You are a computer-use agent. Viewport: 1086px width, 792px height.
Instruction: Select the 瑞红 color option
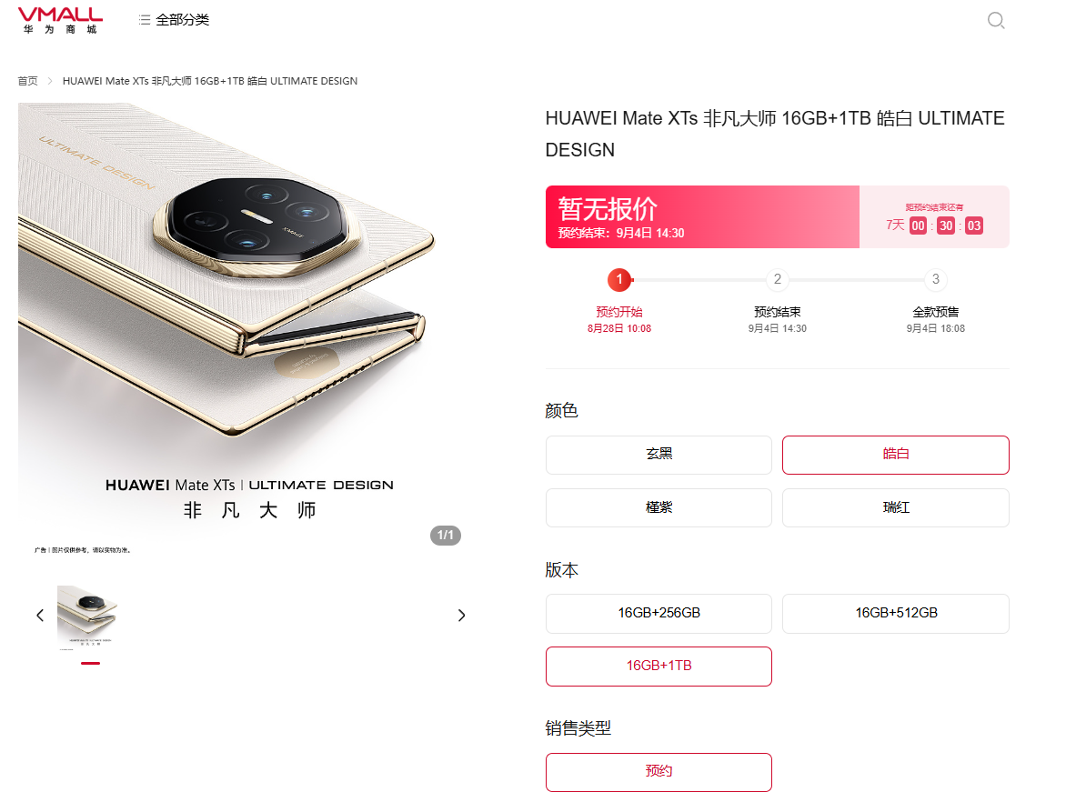coord(896,507)
